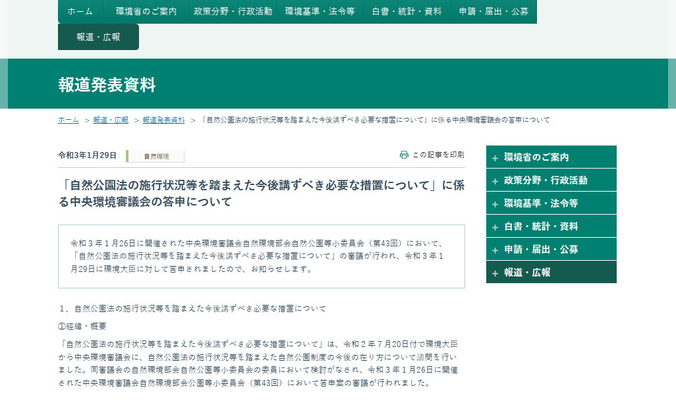Select the 報道・広報 top navigation tab
The height and width of the screenshot is (401, 676).
pyautogui.click(x=98, y=37)
